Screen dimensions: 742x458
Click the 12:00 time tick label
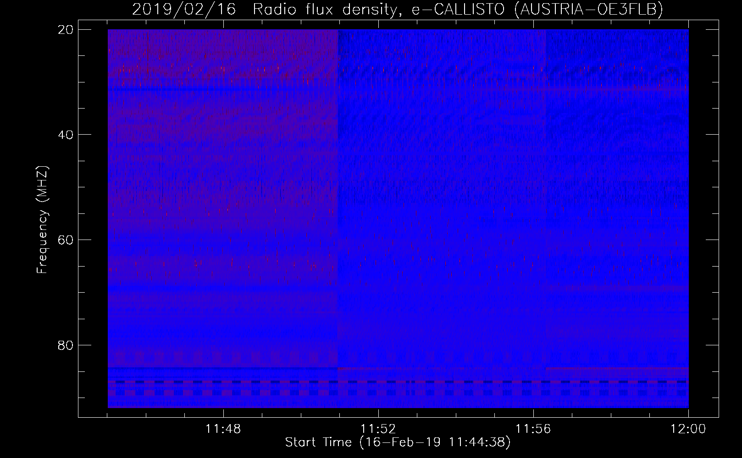(688, 429)
